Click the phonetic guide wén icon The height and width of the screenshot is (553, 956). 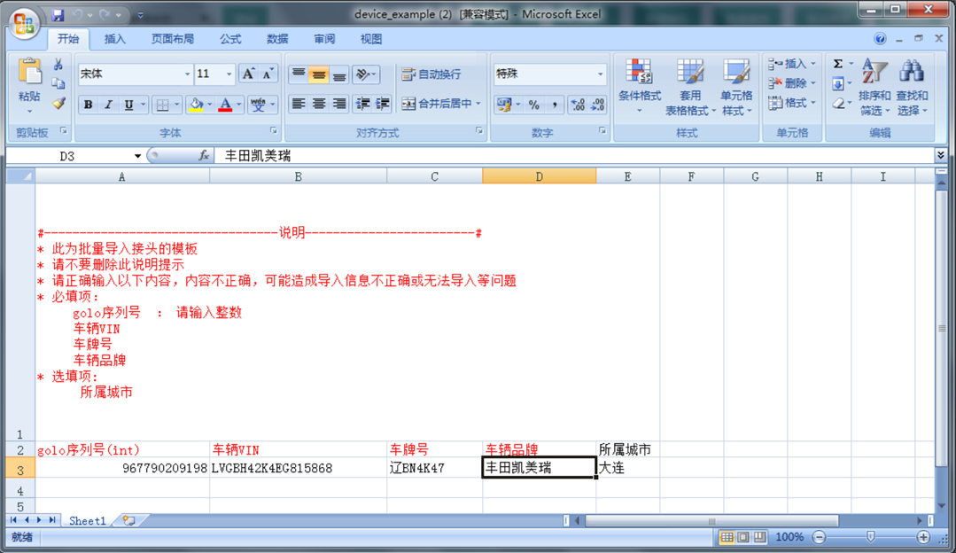[258, 105]
